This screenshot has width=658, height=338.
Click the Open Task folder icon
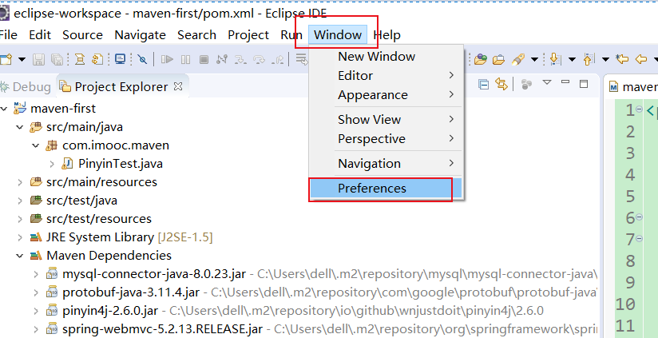tap(498, 59)
